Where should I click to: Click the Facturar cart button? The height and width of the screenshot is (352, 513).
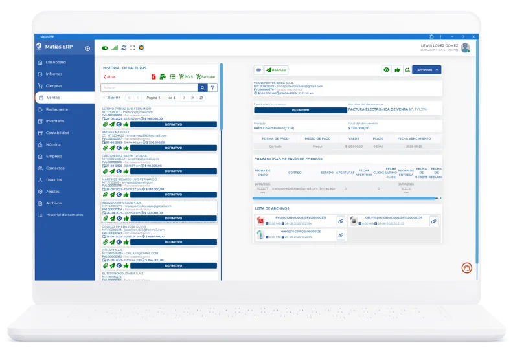[x=206, y=76]
